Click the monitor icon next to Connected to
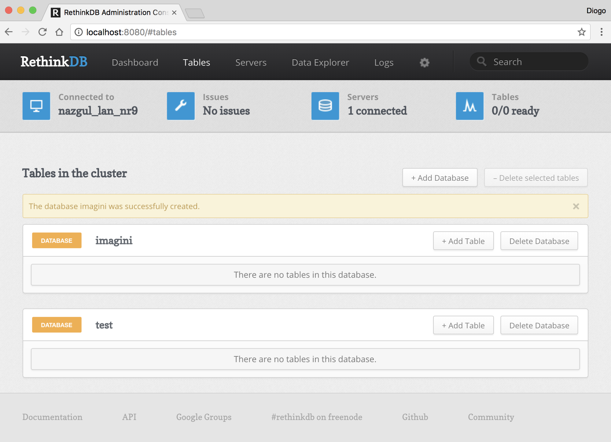Image resolution: width=611 pixels, height=442 pixels. coord(36,106)
